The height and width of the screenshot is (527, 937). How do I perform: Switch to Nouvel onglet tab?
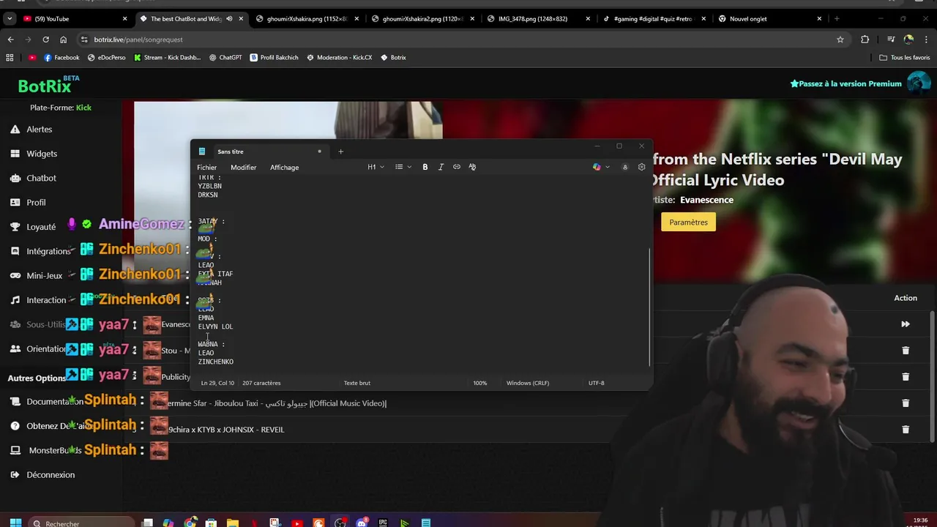click(x=769, y=19)
